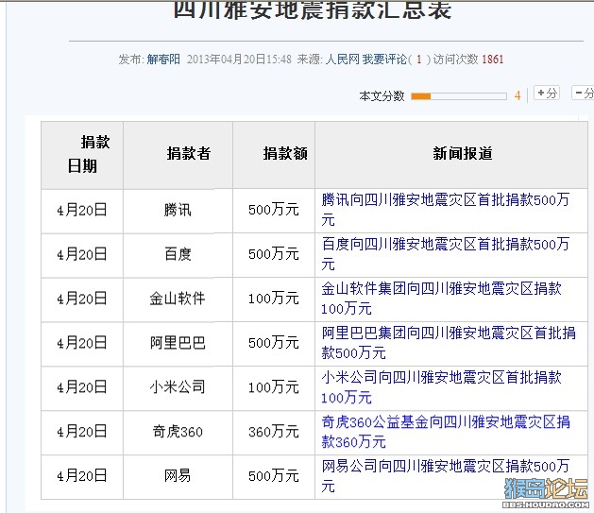The height and width of the screenshot is (513, 594).
Task: Select the 新闻报道 column header
Action: click(451, 155)
